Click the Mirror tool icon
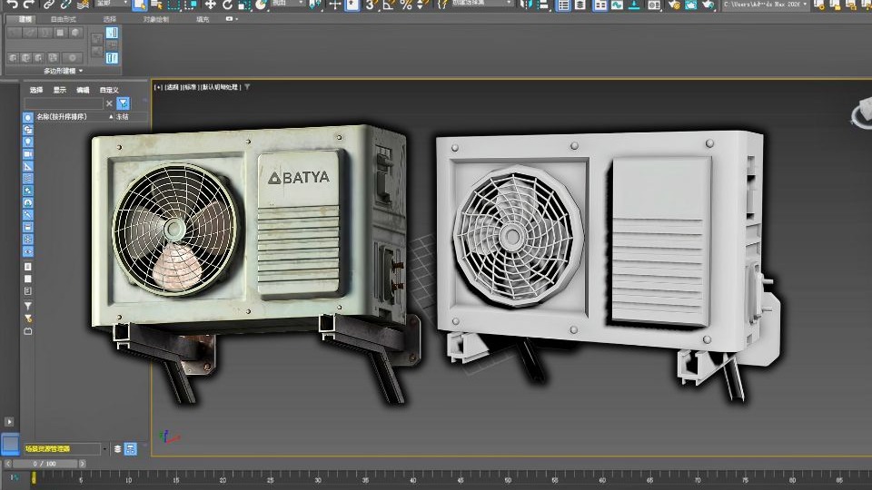This screenshot has width=872, height=490. click(526, 5)
